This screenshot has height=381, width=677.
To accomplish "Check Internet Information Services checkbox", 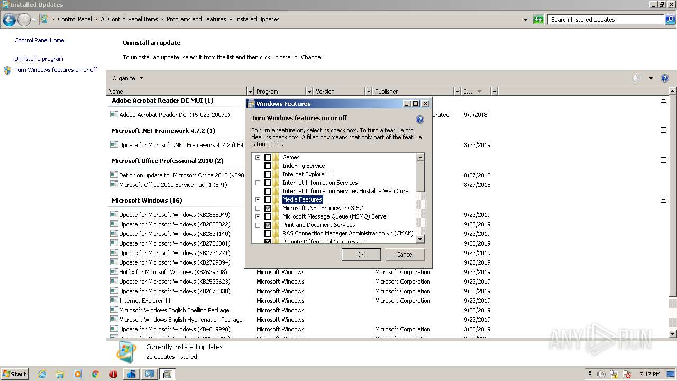I will [268, 183].
